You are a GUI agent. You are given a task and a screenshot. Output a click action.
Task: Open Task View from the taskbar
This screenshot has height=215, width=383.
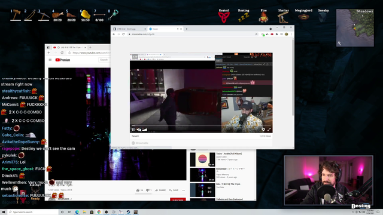(69, 212)
